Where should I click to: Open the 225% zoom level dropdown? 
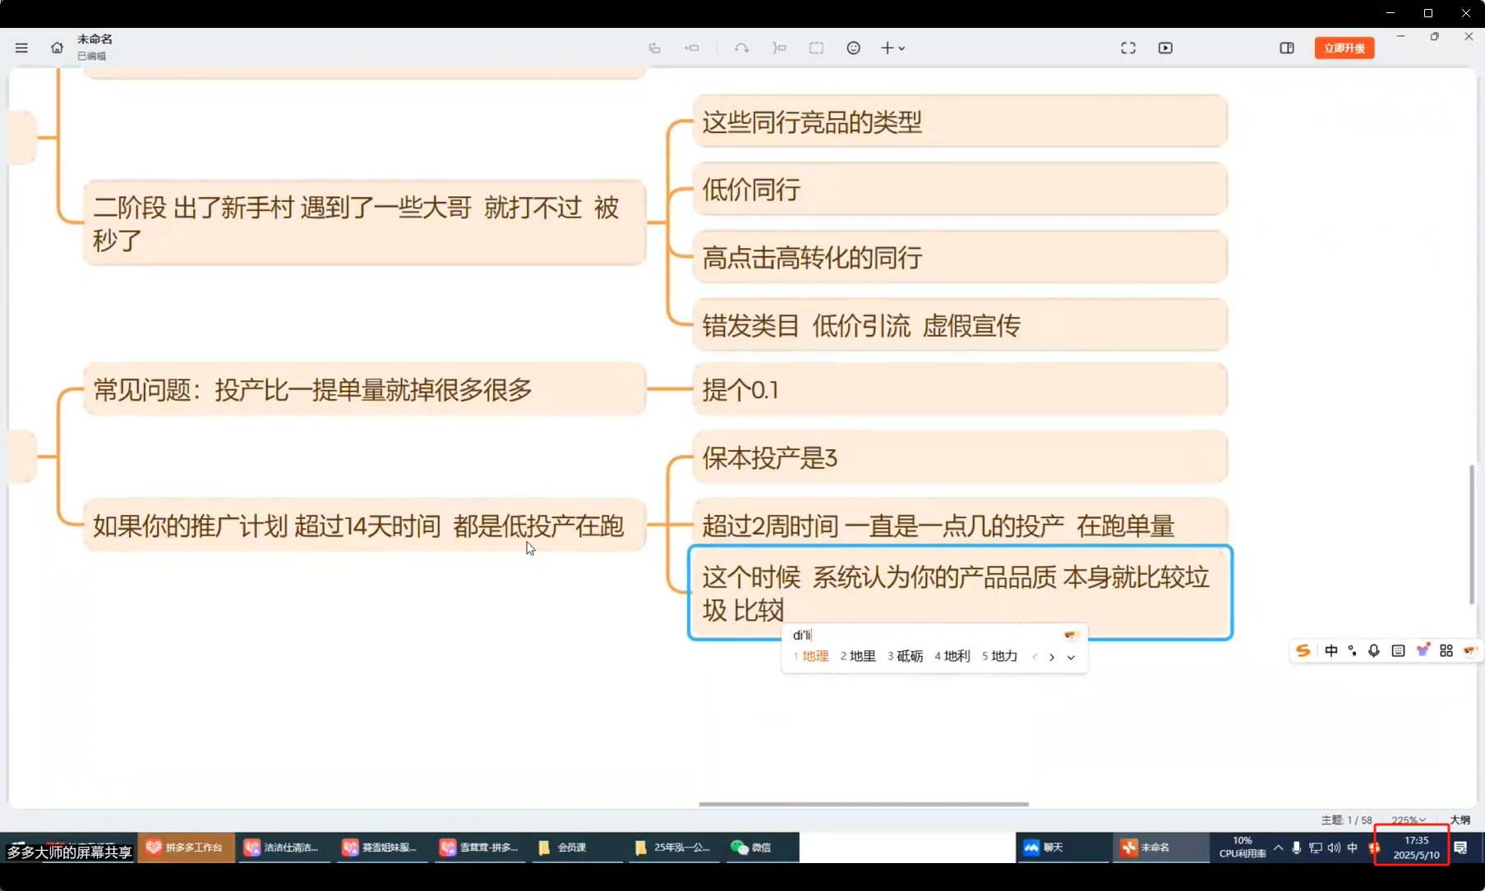point(1408,820)
